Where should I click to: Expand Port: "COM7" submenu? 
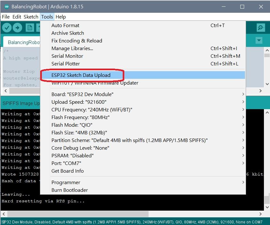tap(143, 163)
